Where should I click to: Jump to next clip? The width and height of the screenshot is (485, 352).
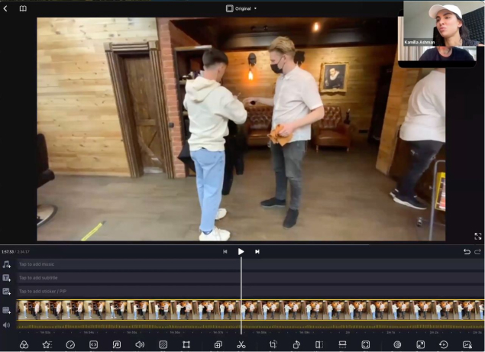point(257,252)
